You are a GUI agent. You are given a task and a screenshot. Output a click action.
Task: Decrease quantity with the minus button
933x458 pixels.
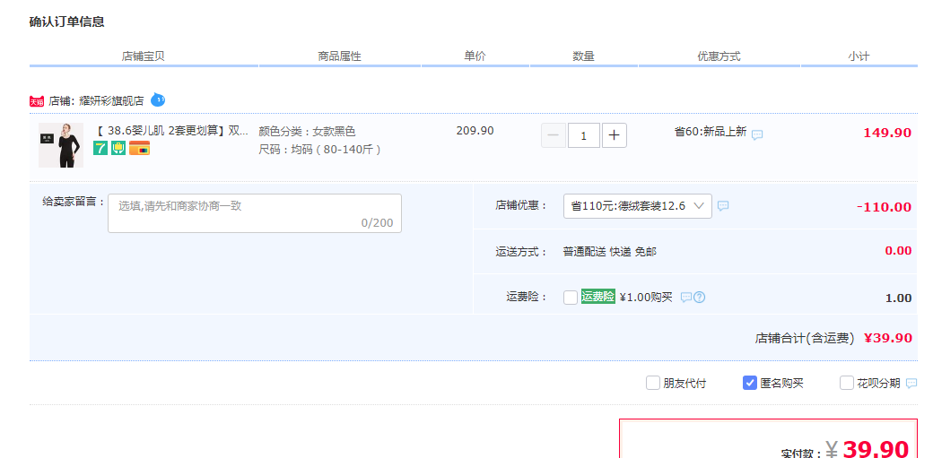[554, 135]
